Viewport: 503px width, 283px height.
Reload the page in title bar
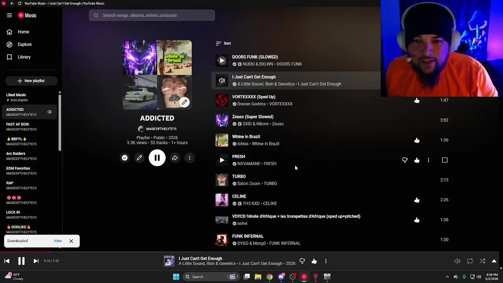pos(20,3)
